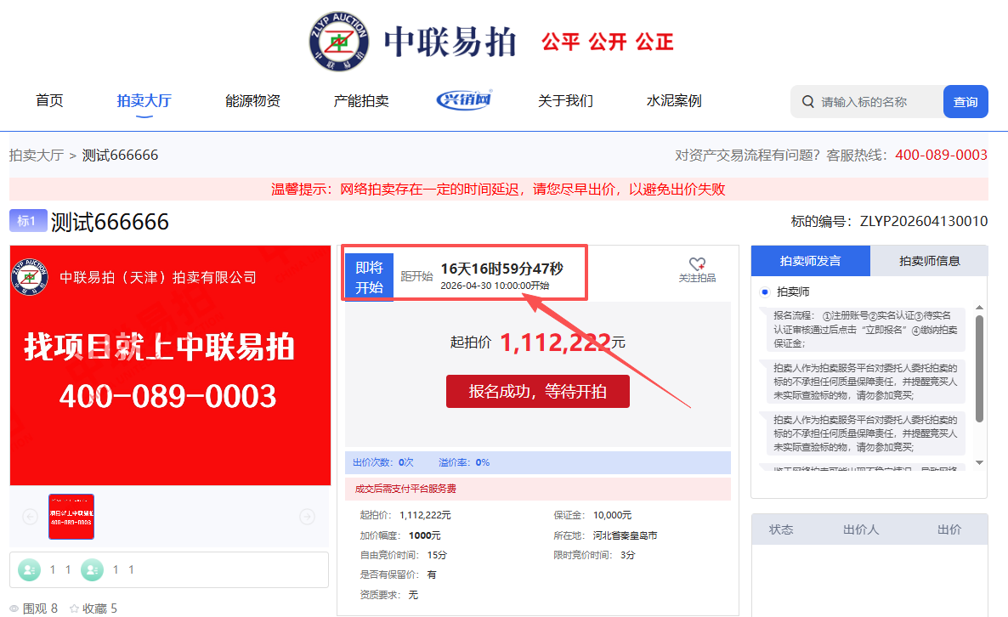Click the 报名成功，等待开拍 button
The width and height of the screenshot is (1008, 617).
coord(537,392)
